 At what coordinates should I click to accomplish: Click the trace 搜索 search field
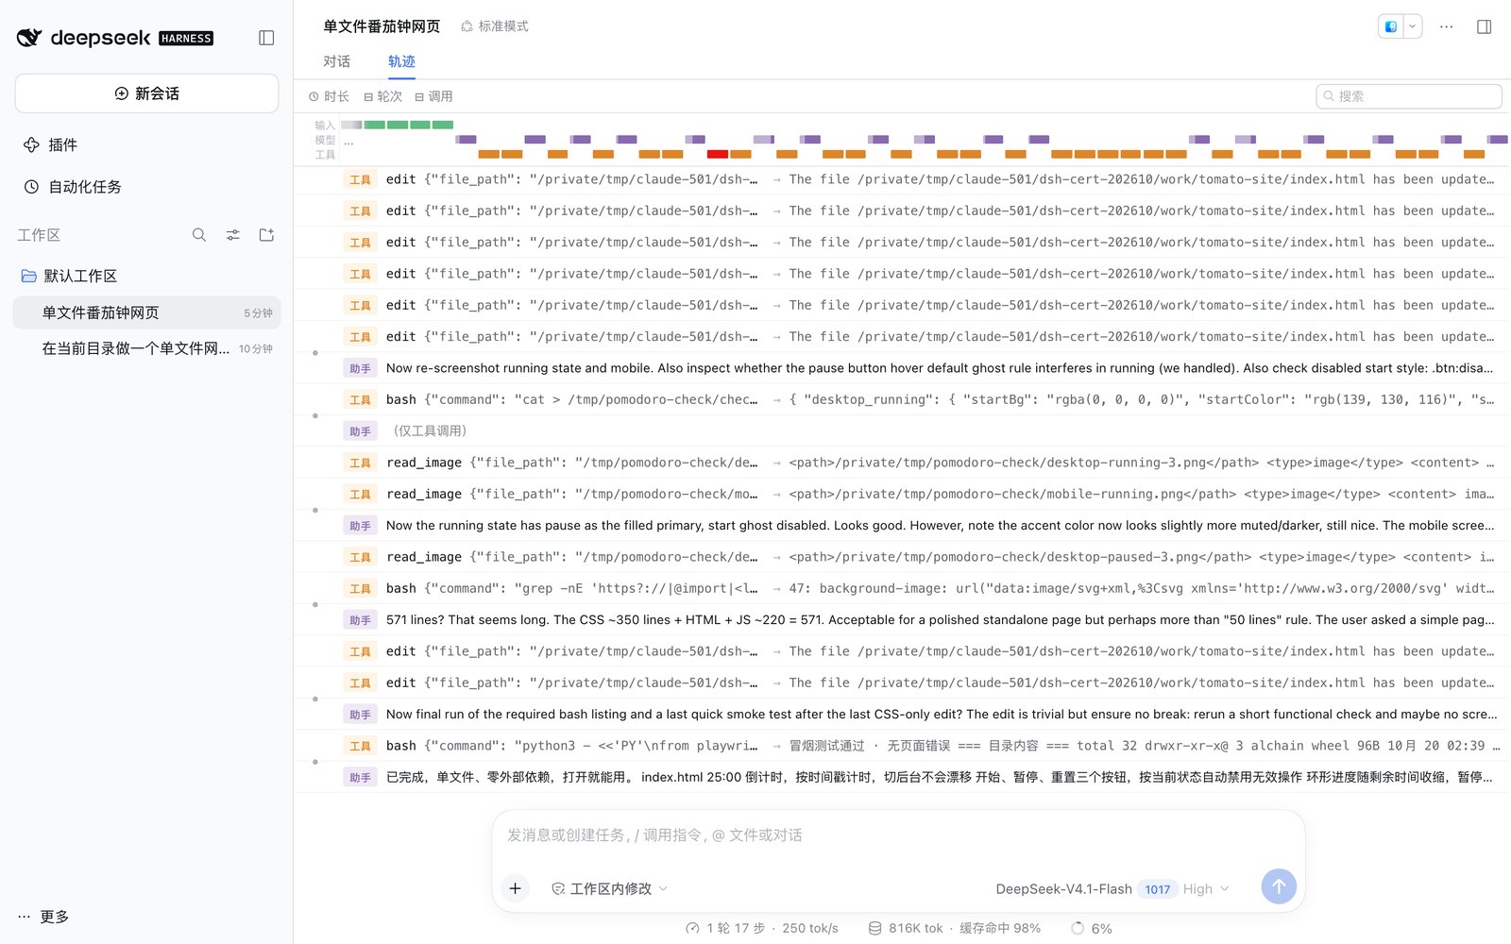tap(1408, 96)
